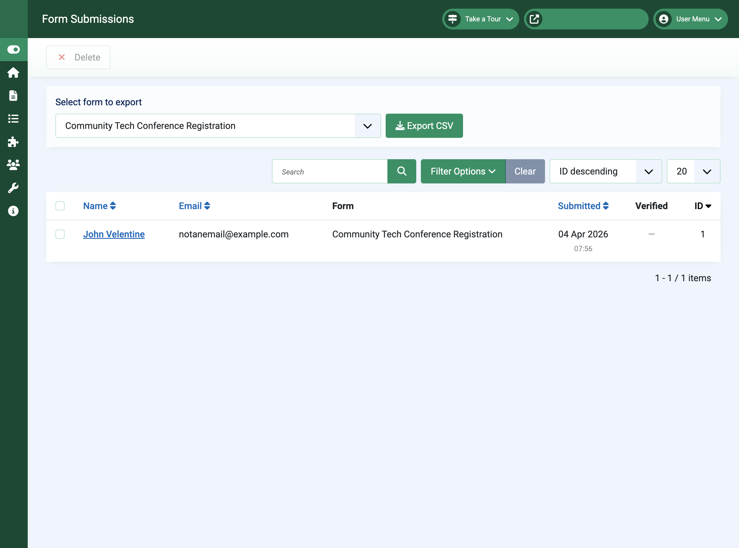The width and height of the screenshot is (739, 548).
Task: Select the document icon in the sidebar
Action: point(14,95)
